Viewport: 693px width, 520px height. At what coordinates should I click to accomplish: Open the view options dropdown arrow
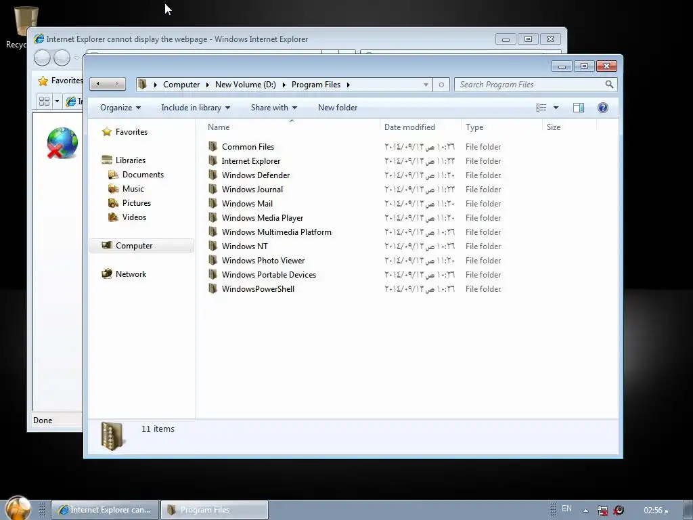coord(556,108)
